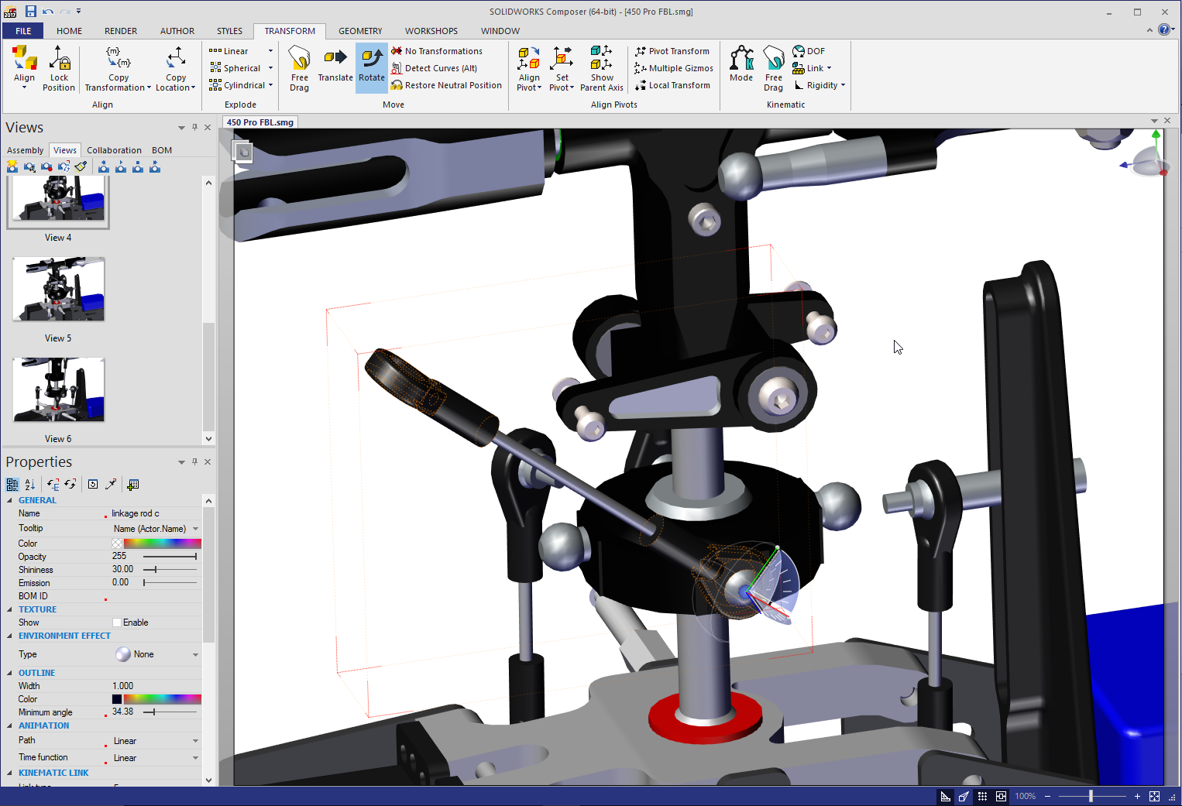The image size is (1182, 806).
Task: Select the View 5 thumbnail
Action: click(x=58, y=290)
